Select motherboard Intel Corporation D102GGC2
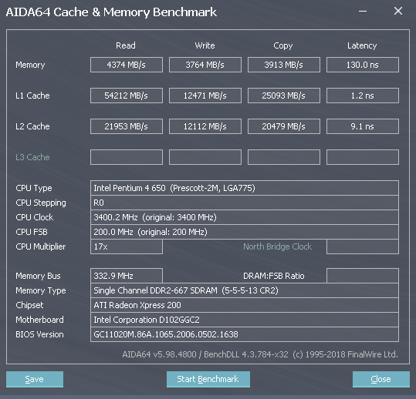Image resolution: width=416 pixels, height=399 pixels. tap(245, 320)
